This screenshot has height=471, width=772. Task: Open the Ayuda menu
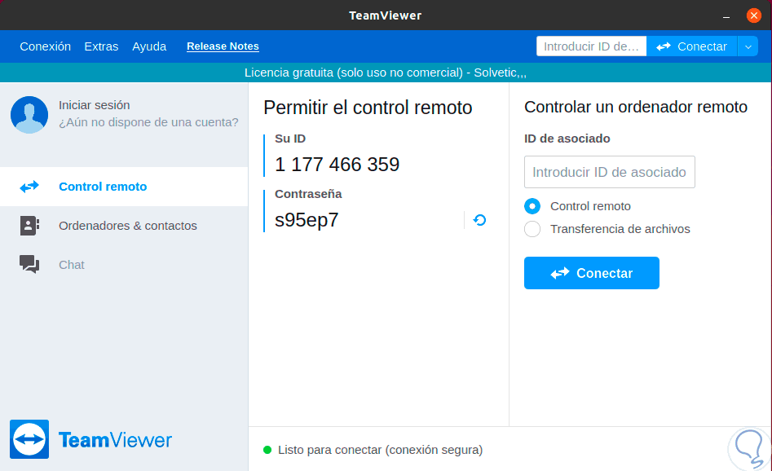[149, 46]
